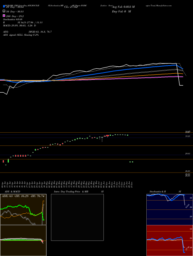
Task: Click the 'ADX: 65 +DY: 16.28 -DY: 76.74' readout
Action: point(23,196)
